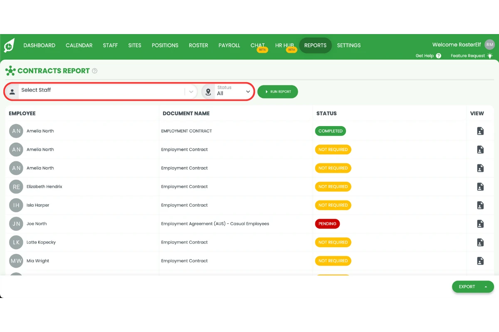Screen dimensions: 499x332
Task: Open Settings in the navigation bar
Action: 349,45
